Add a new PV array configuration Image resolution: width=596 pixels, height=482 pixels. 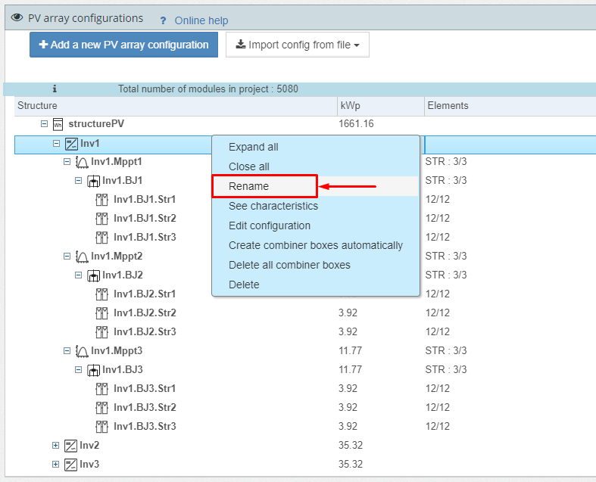coord(124,45)
